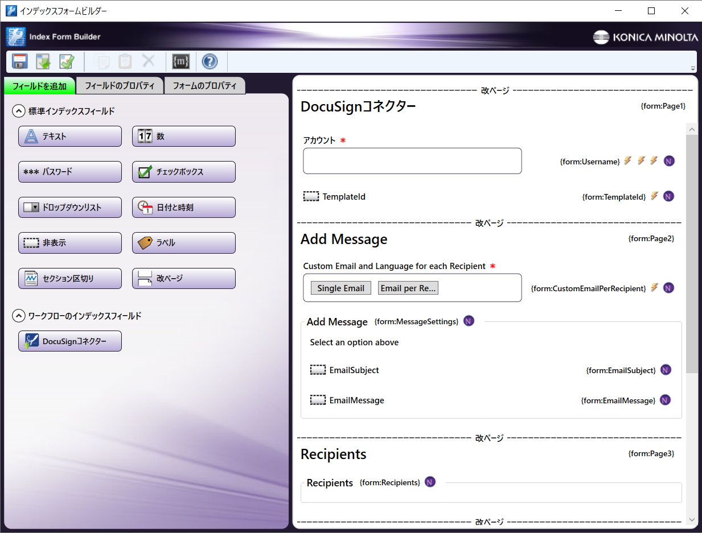702x533 pixels.
Task: Insert a セクション区切り
Action: pyautogui.click(x=70, y=279)
